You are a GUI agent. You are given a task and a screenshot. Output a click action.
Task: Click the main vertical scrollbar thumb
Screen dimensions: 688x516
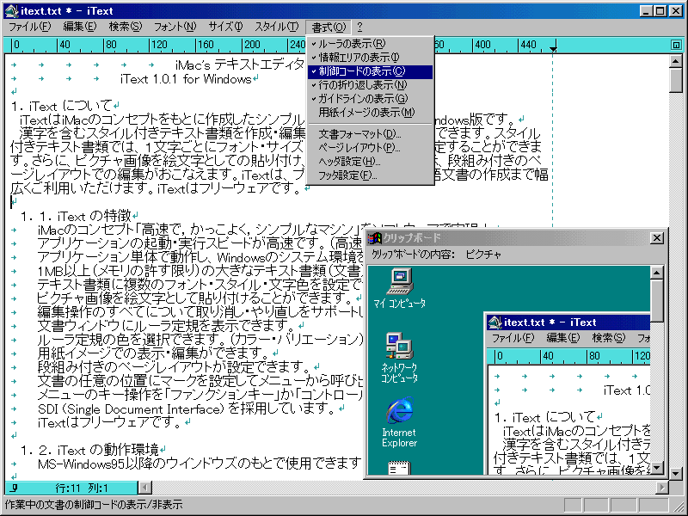[676, 80]
